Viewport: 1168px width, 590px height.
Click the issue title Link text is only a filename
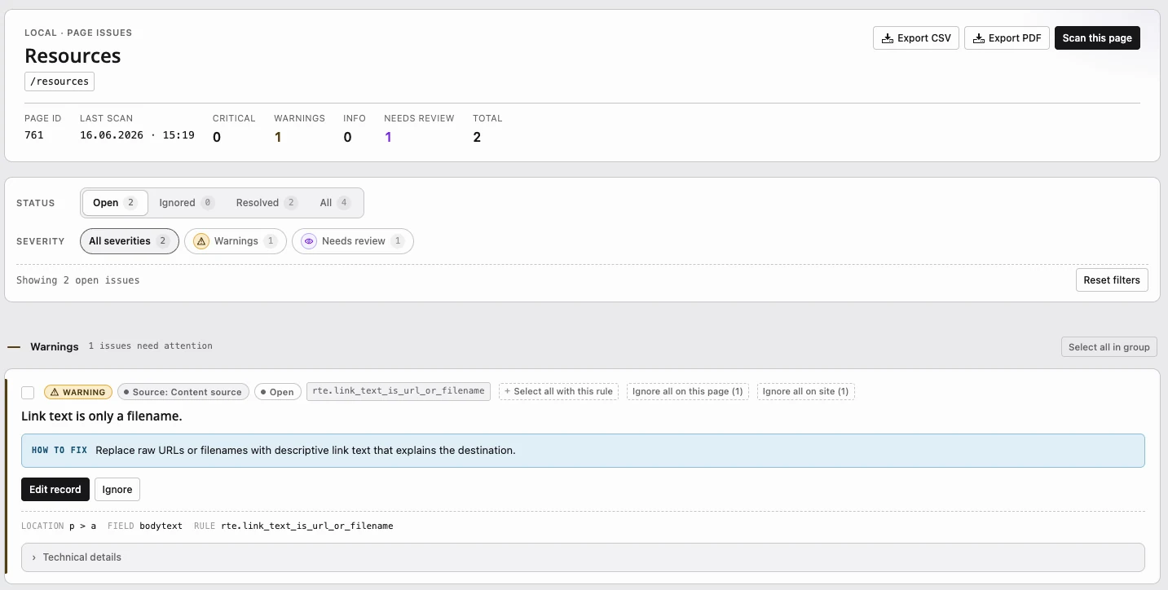pos(102,416)
